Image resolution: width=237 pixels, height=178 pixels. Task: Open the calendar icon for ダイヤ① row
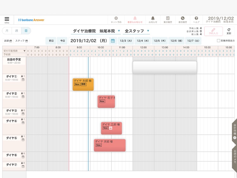[x=23, y=80]
